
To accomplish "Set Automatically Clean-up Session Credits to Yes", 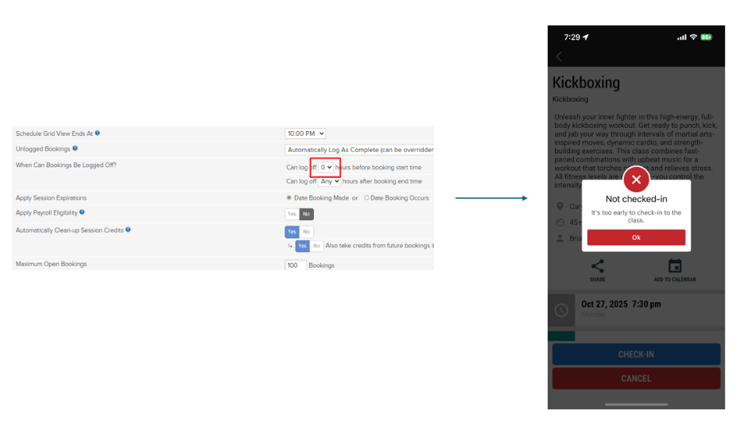I will pyautogui.click(x=292, y=232).
